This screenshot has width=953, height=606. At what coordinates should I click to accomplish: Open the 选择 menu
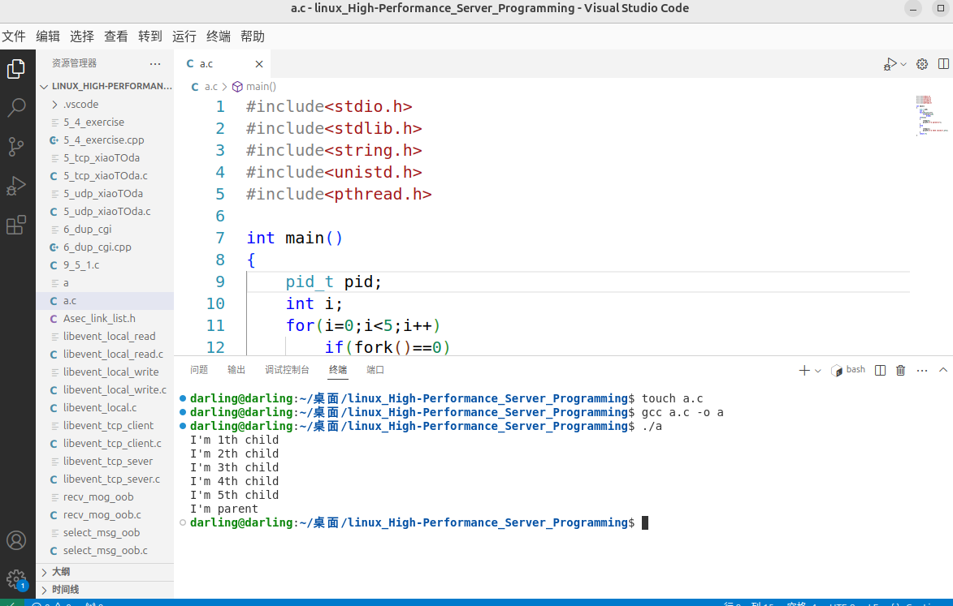tap(82, 37)
